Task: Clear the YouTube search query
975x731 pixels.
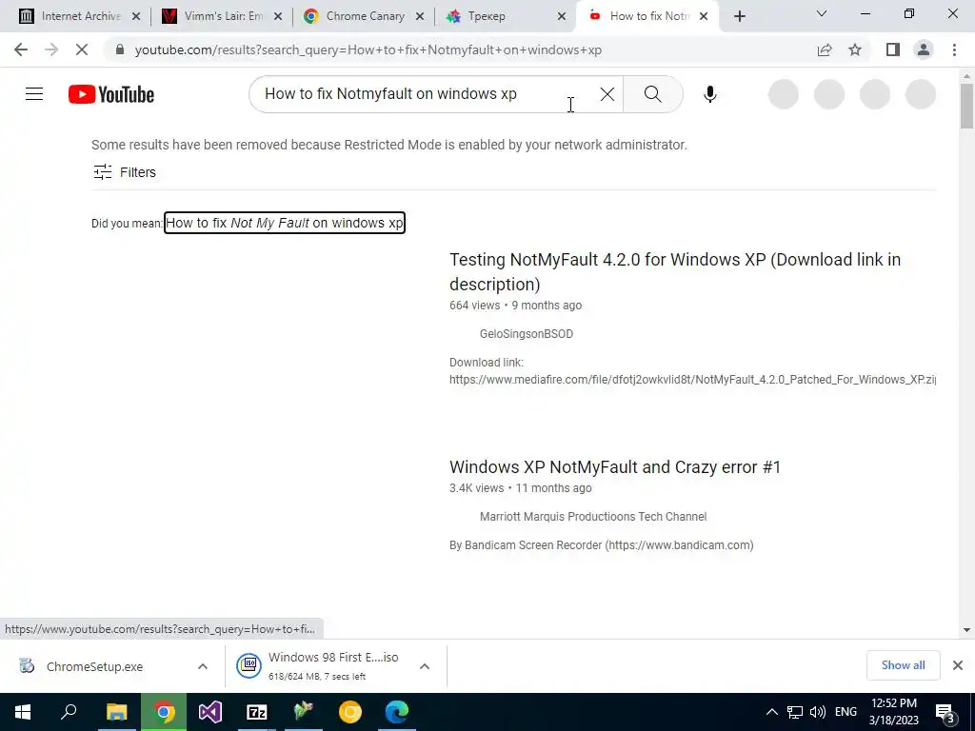Action: click(x=607, y=94)
